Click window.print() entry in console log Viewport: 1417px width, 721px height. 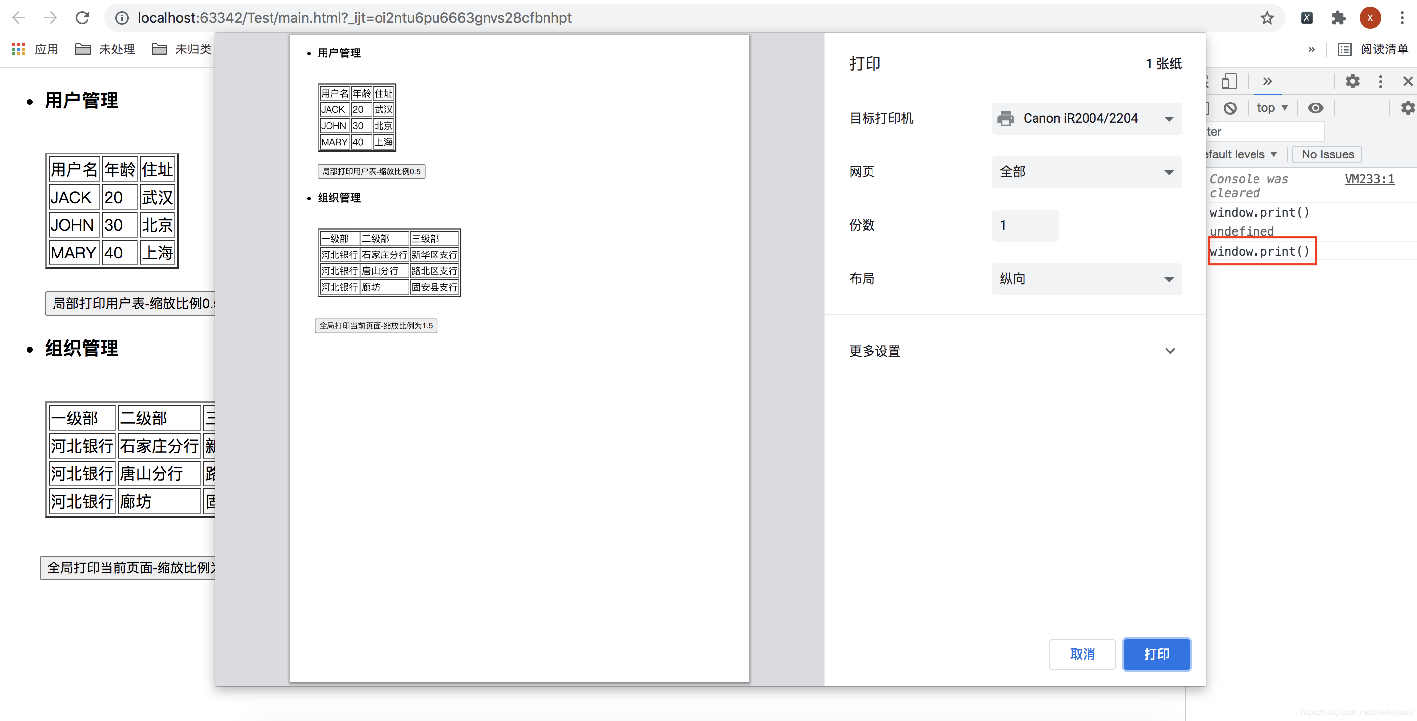tap(1260, 251)
